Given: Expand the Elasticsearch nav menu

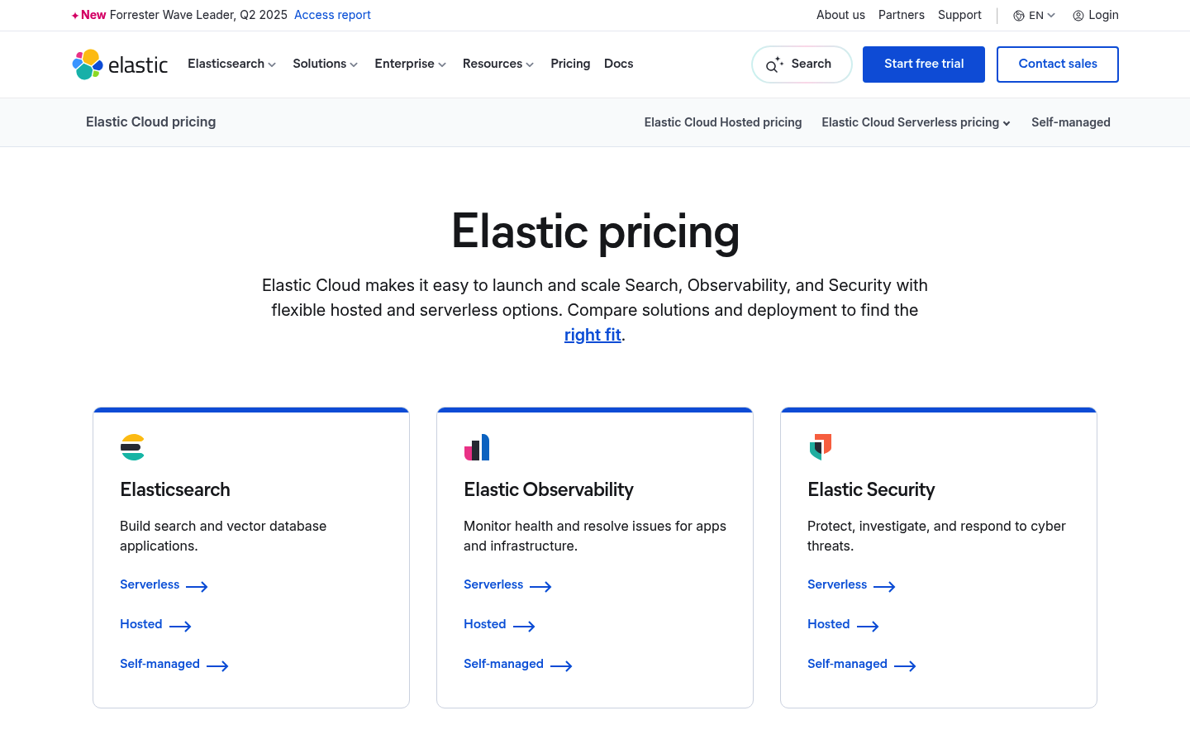Looking at the screenshot, I should 231,64.
